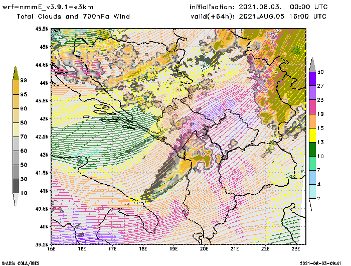
Task: Click the yellow wind swatch between 13 and 15
Action: coord(312,135)
